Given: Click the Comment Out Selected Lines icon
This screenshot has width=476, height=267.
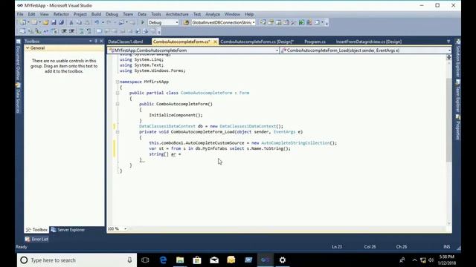Looking at the screenshot, I should point(81,31).
